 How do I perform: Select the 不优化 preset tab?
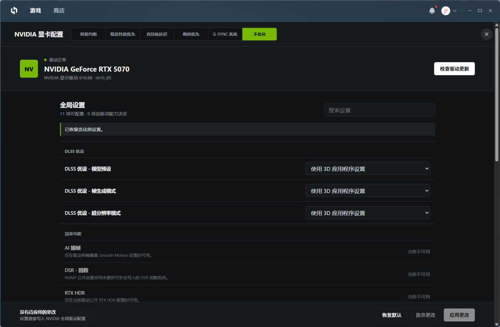point(259,34)
